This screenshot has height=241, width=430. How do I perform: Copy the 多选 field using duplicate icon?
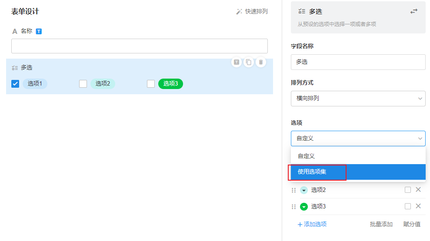click(248, 62)
